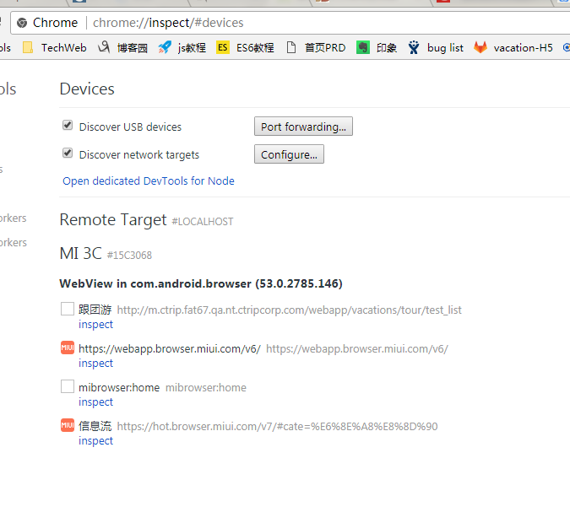Viewport: 570px width, 512px height.
Task: Open the 博客园 bookmark icon
Action: pyautogui.click(x=104, y=47)
